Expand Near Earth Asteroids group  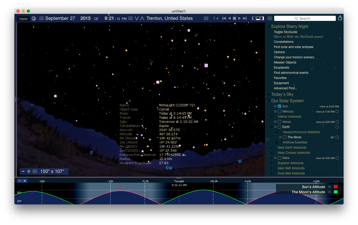tap(272, 148)
